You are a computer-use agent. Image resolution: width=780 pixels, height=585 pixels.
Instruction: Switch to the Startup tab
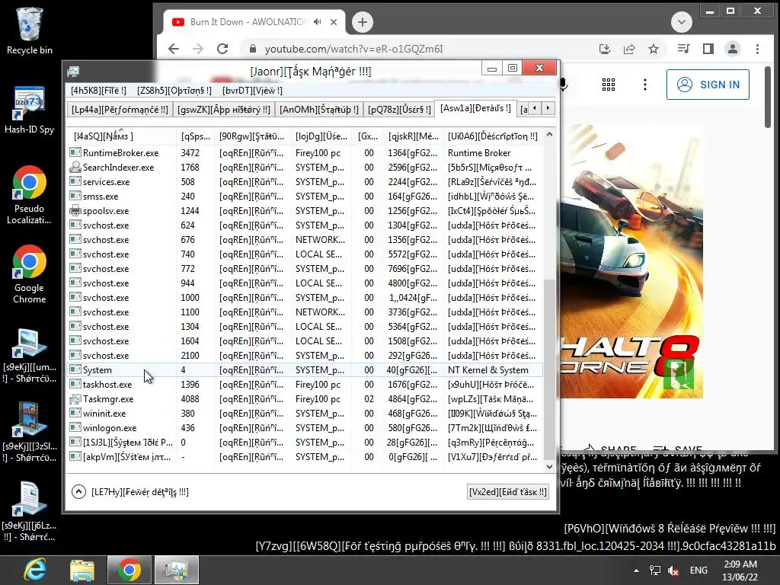tap(319, 110)
